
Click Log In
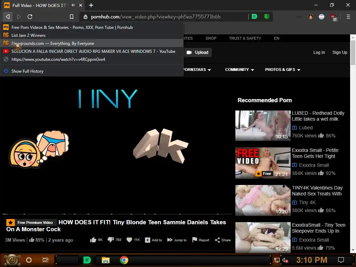point(319,52)
